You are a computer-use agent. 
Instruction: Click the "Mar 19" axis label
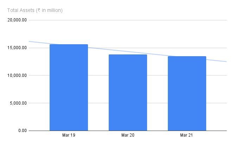tap(69, 135)
